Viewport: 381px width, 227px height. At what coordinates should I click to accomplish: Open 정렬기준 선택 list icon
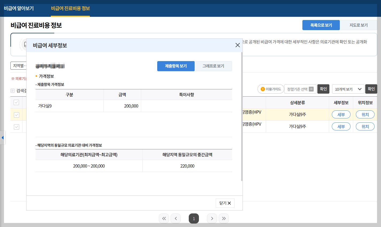[x=311, y=89]
